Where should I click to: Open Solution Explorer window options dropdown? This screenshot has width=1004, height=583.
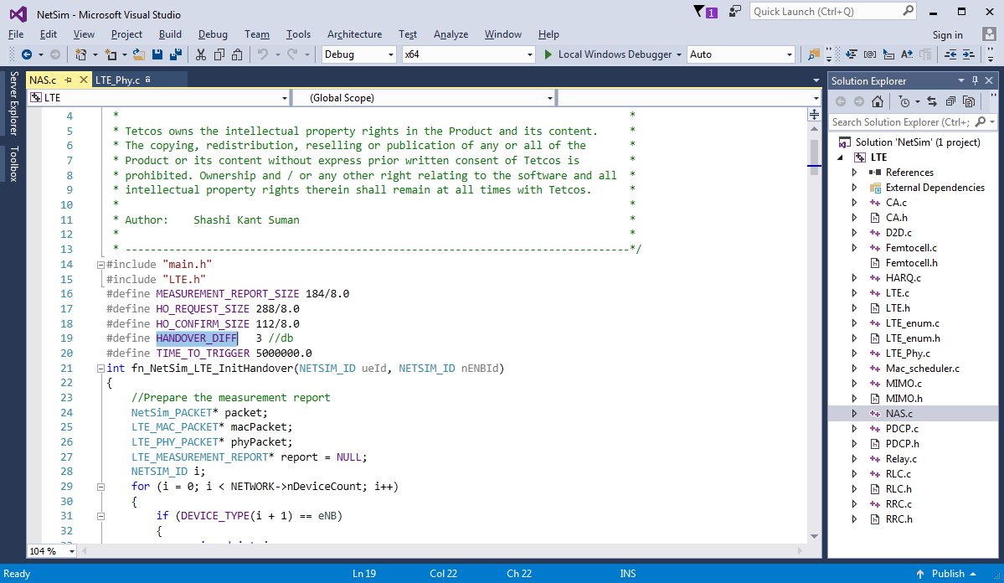pos(961,80)
